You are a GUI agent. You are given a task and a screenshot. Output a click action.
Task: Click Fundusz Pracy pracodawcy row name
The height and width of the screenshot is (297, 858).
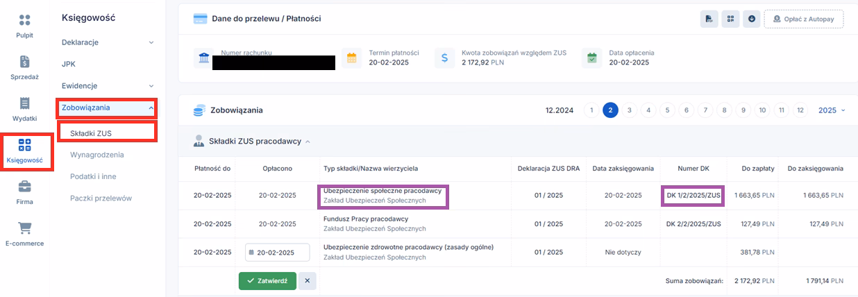click(x=366, y=219)
